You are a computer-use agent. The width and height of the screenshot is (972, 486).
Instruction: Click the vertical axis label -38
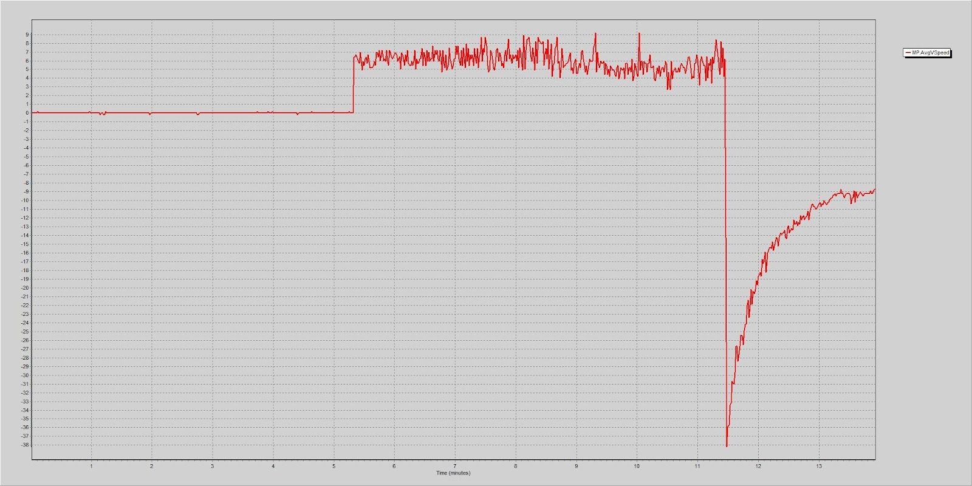26,445
